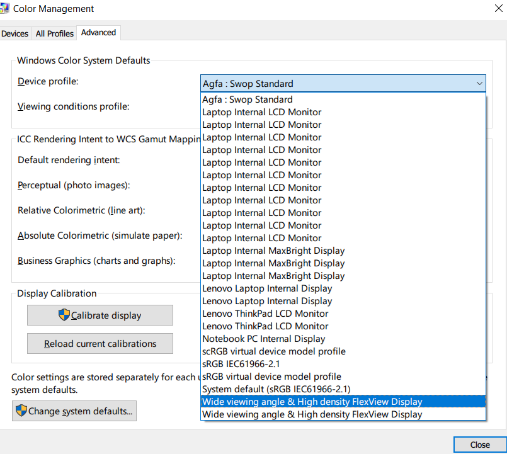This screenshot has width=507, height=454.
Task: Select sRGB virtual device model profile
Action: point(343,377)
